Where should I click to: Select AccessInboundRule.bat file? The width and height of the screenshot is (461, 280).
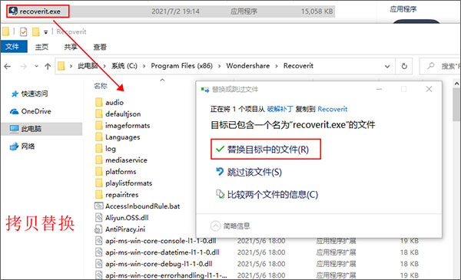[138, 206]
